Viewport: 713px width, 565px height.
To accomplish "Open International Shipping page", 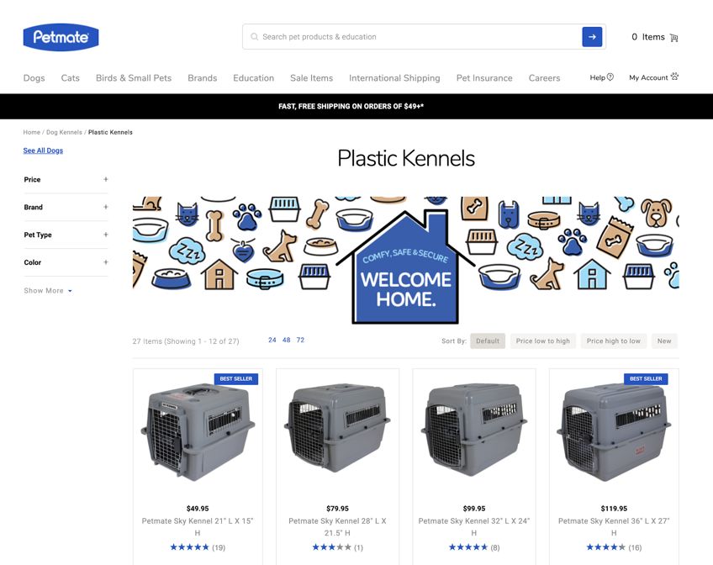I will coord(394,77).
